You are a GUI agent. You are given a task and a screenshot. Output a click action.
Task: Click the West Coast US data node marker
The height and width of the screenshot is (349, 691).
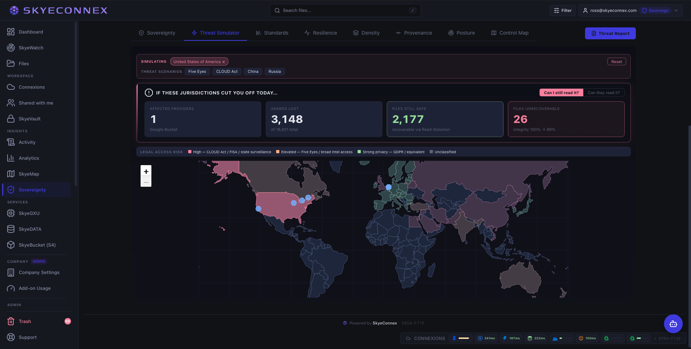click(258, 209)
